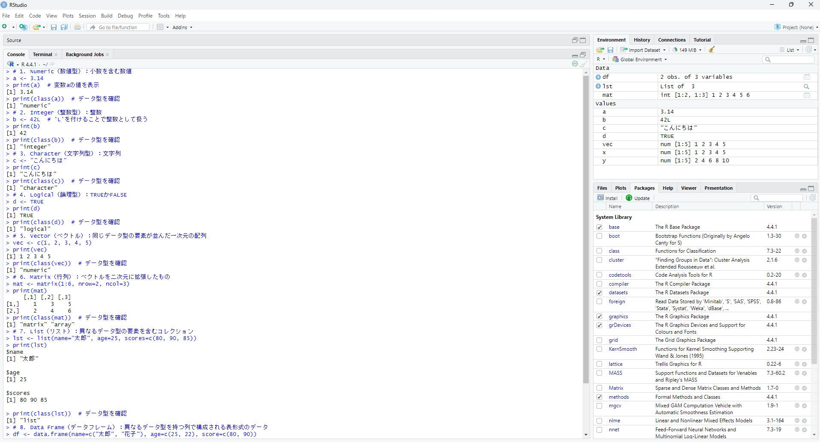820x442 pixels.
Task: Refresh the Packages list
Action: [x=812, y=197]
